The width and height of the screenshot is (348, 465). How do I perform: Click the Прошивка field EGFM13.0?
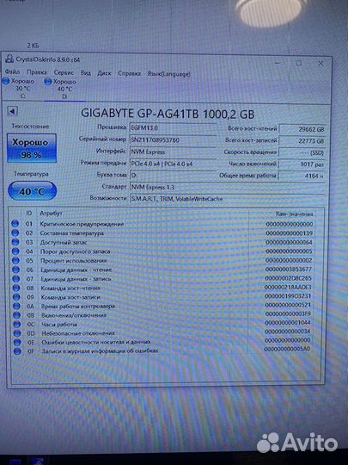pyautogui.click(x=173, y=127)
